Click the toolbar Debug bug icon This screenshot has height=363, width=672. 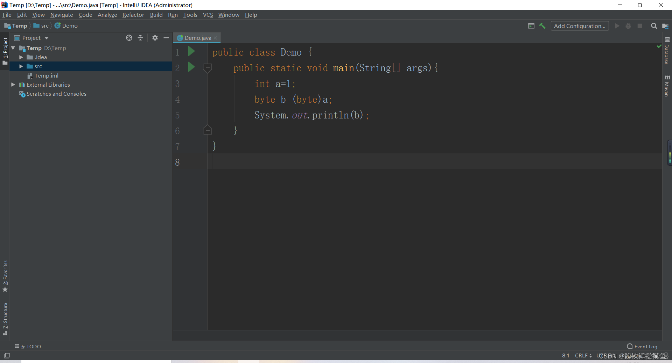tap(628, 26)
